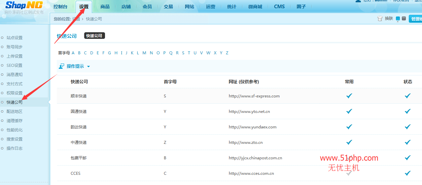Click the T-shirt skin change icon
The image size is (422, 185).
tap(380, 19)
